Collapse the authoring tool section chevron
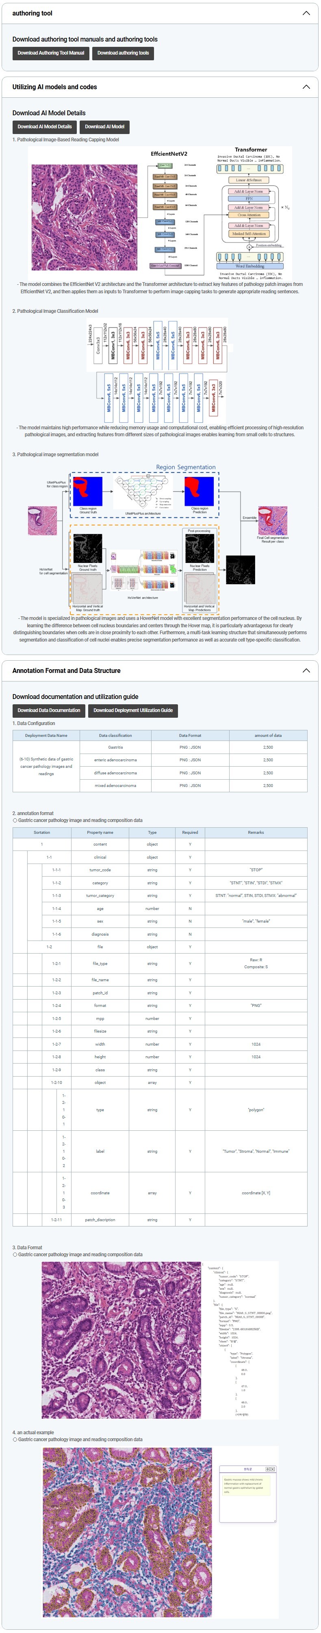 306,13
